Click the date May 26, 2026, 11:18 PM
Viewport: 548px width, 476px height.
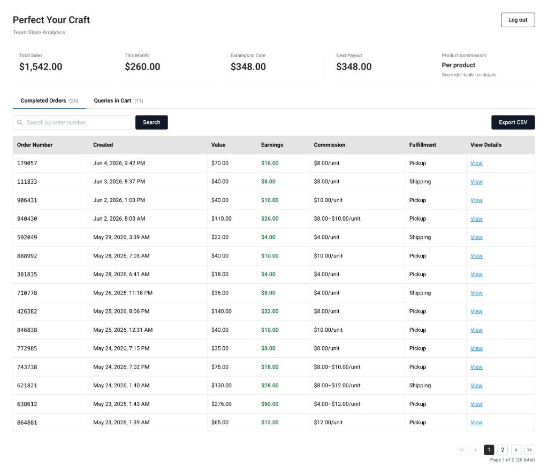123,293
